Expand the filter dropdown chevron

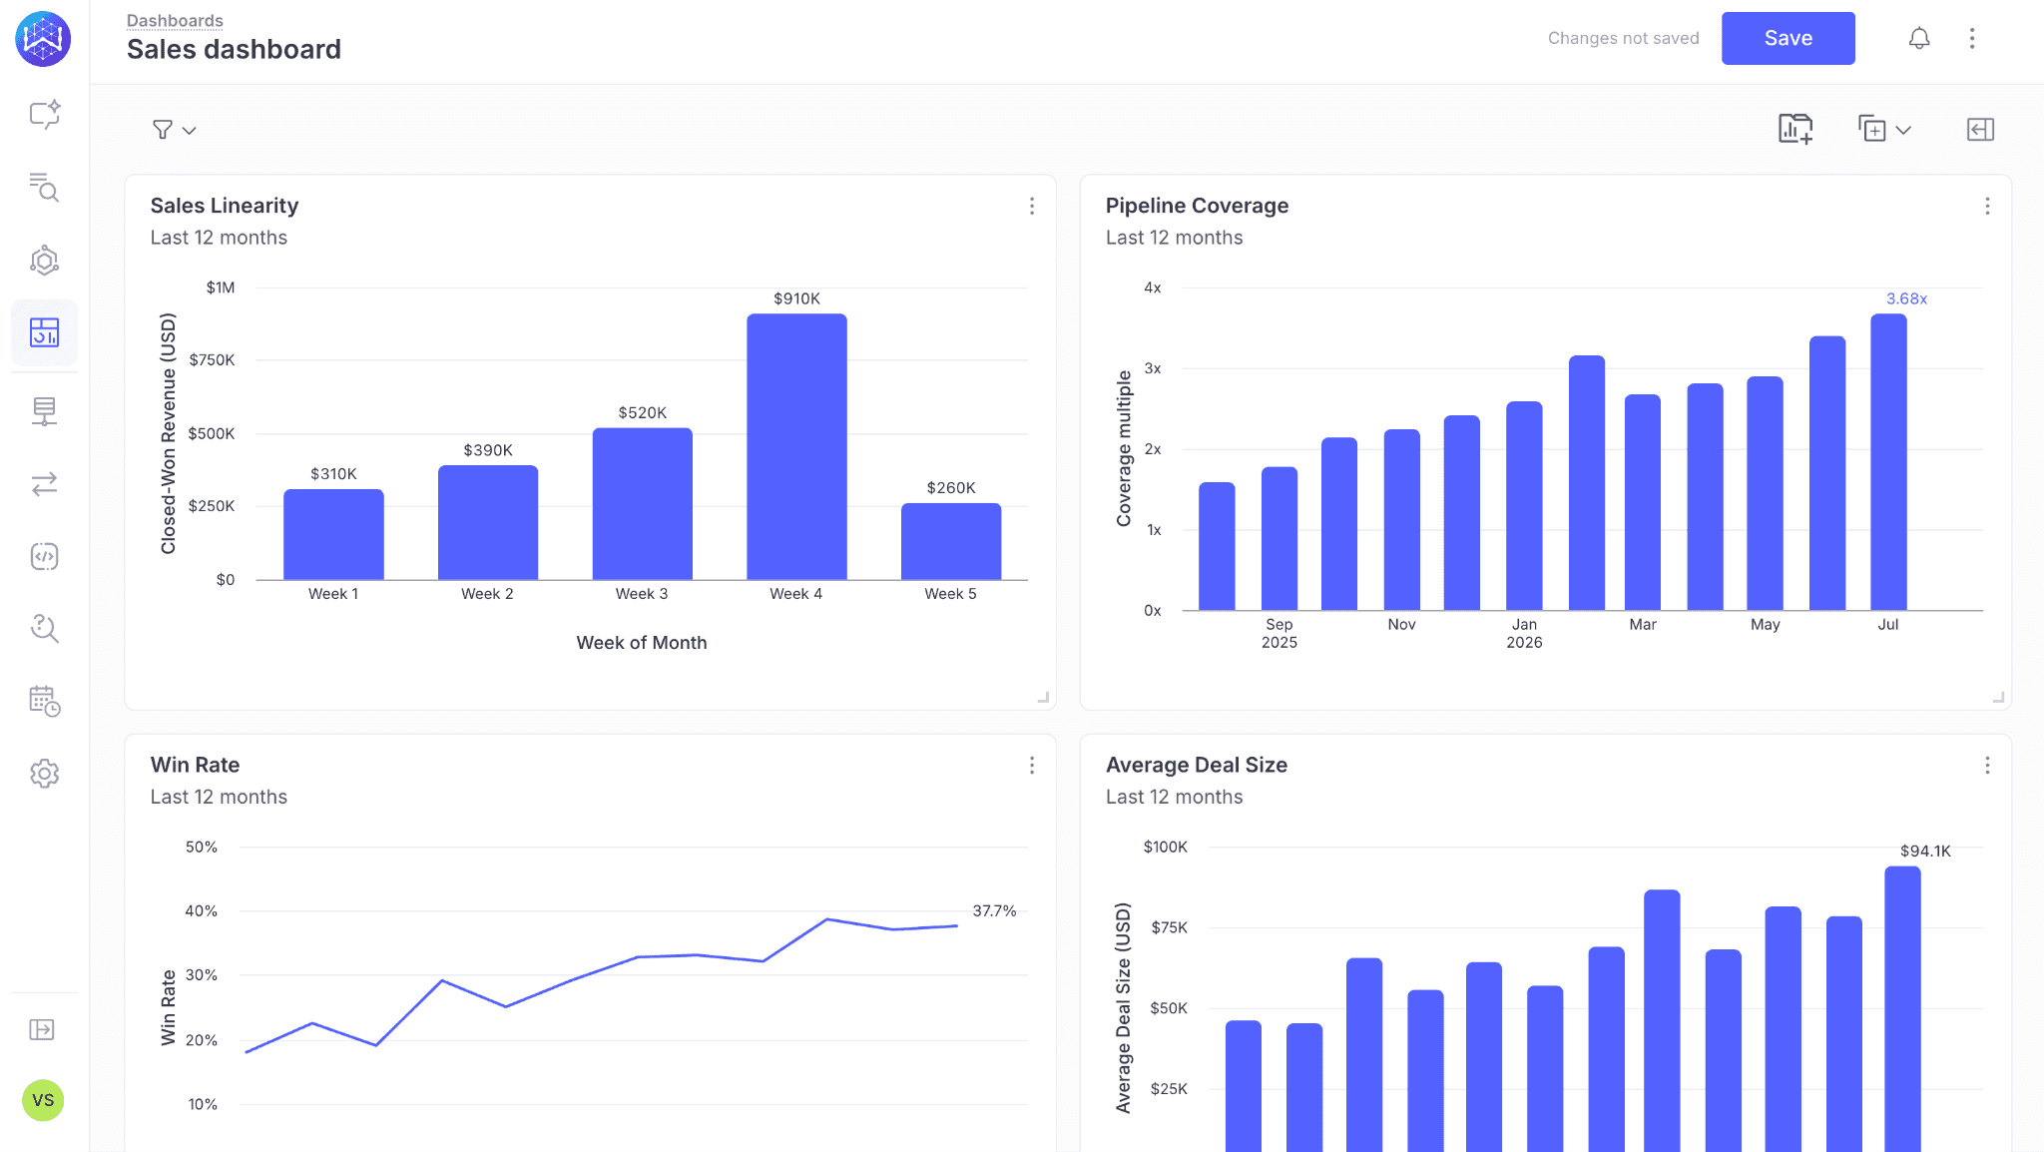(190, 131)
